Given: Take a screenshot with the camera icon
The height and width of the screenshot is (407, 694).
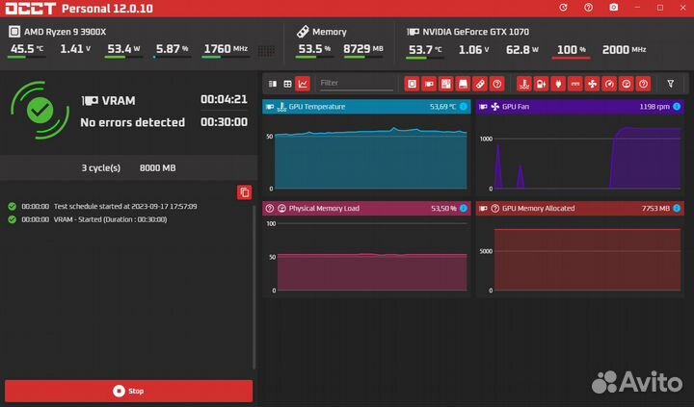Looking at the screenshot, I should [x=613, y=8].
